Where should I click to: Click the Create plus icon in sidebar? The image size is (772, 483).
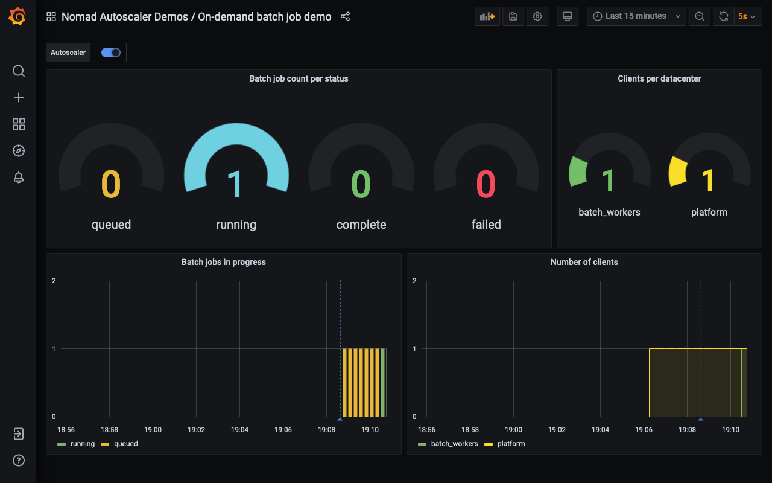(x=19, y=98)
